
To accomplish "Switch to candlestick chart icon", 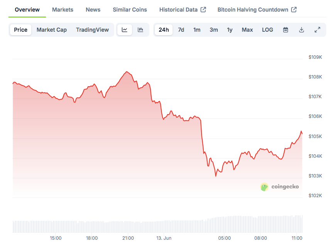I will pyautogui.click(x=141, y=30).
